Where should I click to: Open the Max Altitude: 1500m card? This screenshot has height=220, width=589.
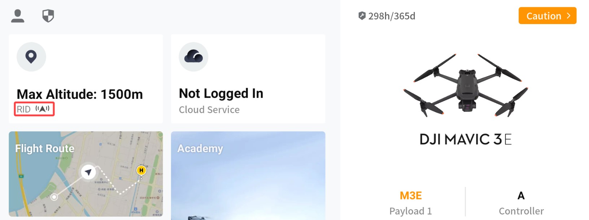click(x=80, y=94)
